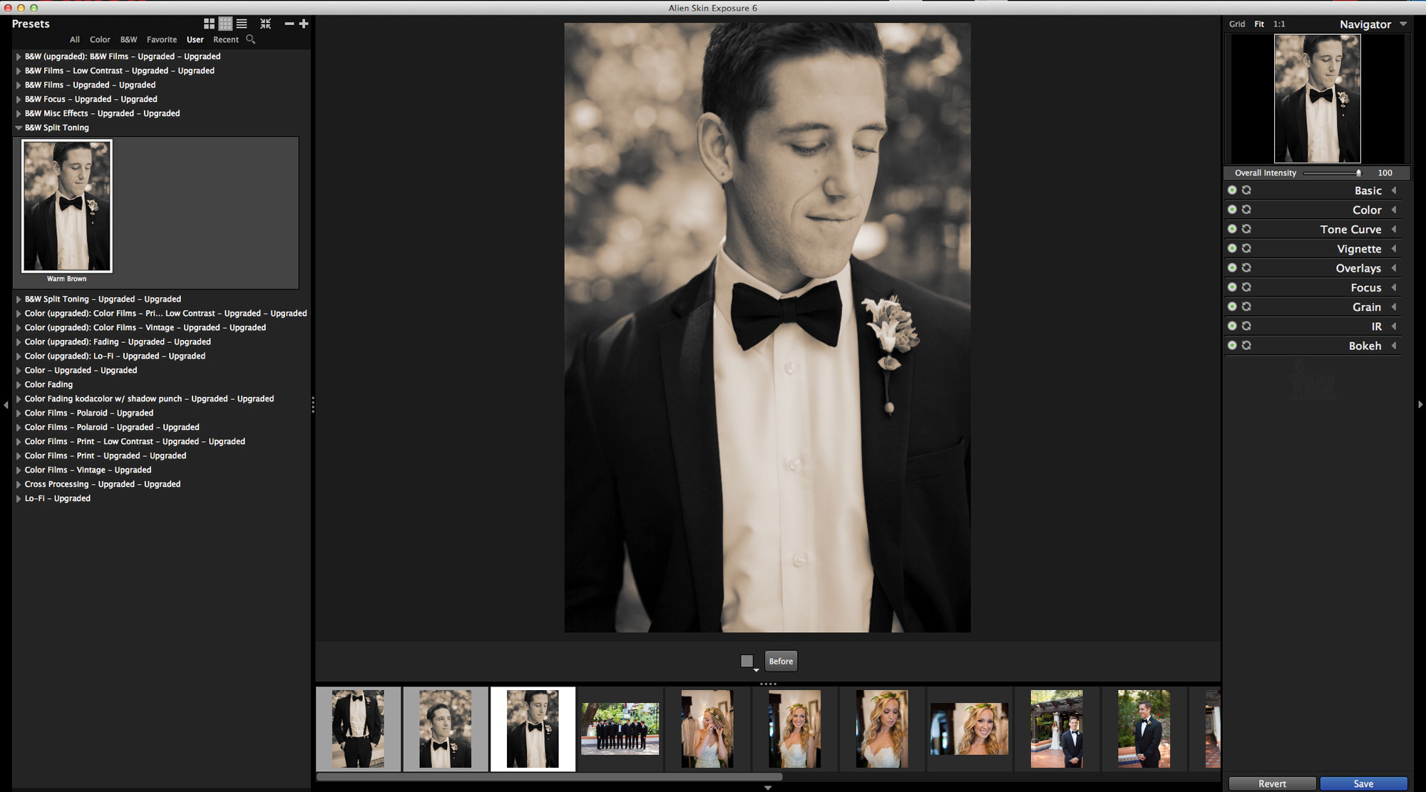The image size is (1426, 792).
Task: Expand the Tone Curve panel arrow
Action: pyautogui.click(x=1394, y=229)
